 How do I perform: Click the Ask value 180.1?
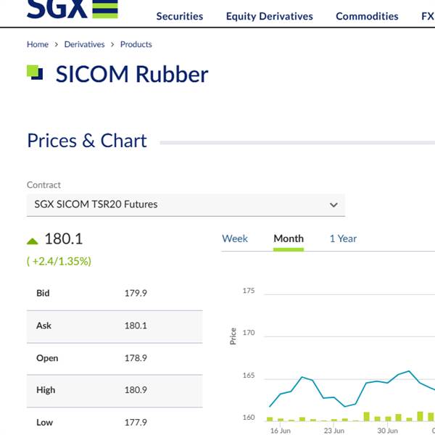click(136, 326)
